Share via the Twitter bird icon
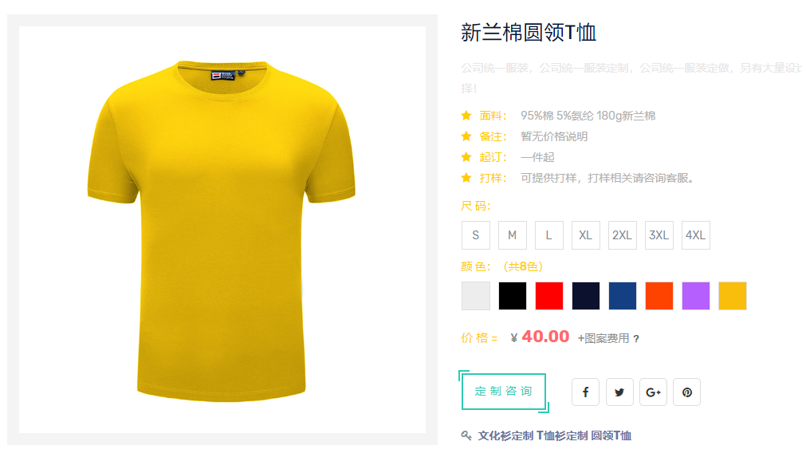The image size is (802, 461). (x=619, y=392)
